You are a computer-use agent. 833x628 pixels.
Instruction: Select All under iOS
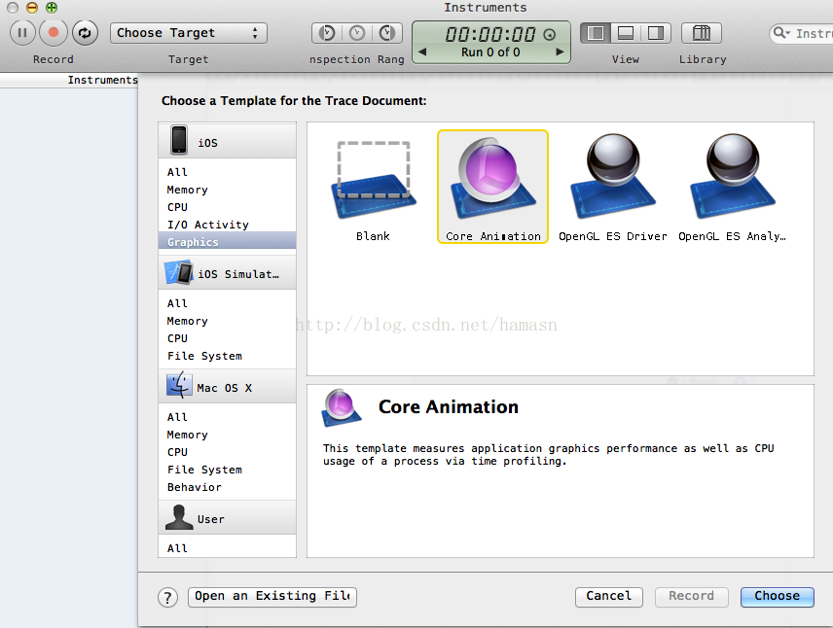coord(228,172)
